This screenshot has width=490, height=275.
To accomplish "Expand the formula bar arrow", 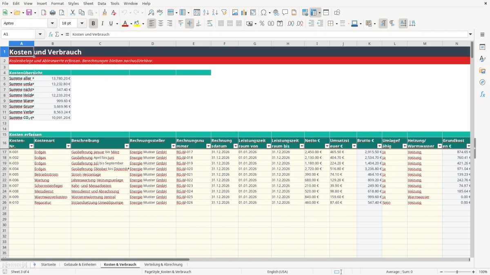I will pyautogui.click(x=470, y=34).
